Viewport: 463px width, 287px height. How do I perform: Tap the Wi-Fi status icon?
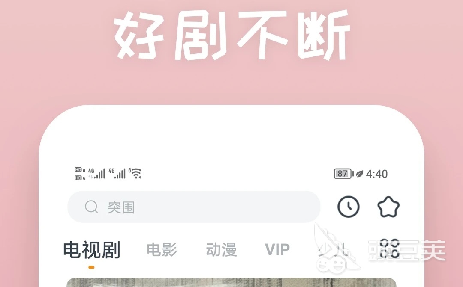click(135, 173)
